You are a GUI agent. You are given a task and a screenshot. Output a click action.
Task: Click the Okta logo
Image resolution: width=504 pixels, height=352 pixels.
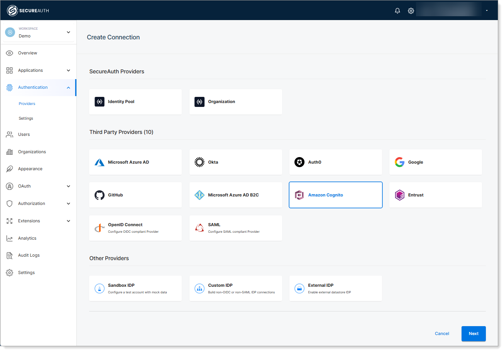(x=200, y=162)
